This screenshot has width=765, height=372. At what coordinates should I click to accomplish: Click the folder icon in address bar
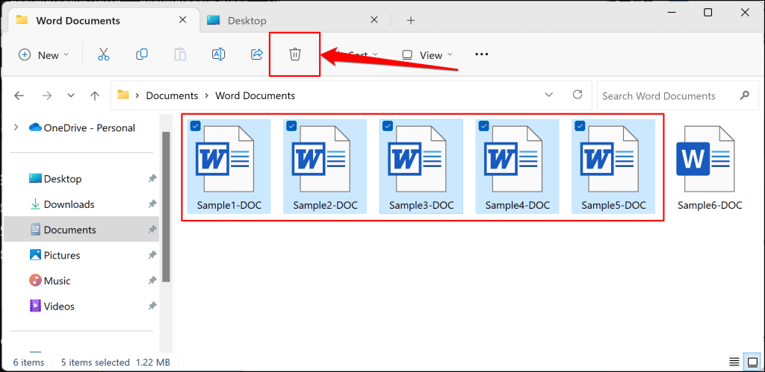point(123,95)
